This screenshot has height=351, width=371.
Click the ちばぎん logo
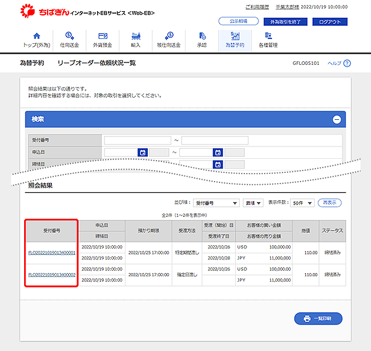click(45, 11)
